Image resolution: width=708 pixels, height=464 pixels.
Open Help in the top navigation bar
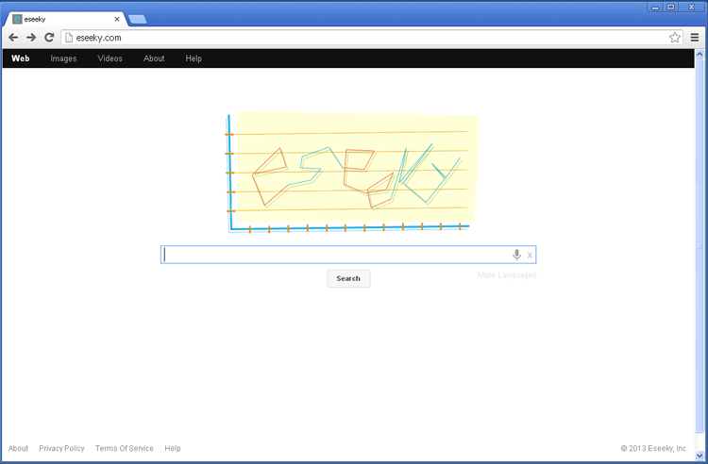click(x=194, y=58)
